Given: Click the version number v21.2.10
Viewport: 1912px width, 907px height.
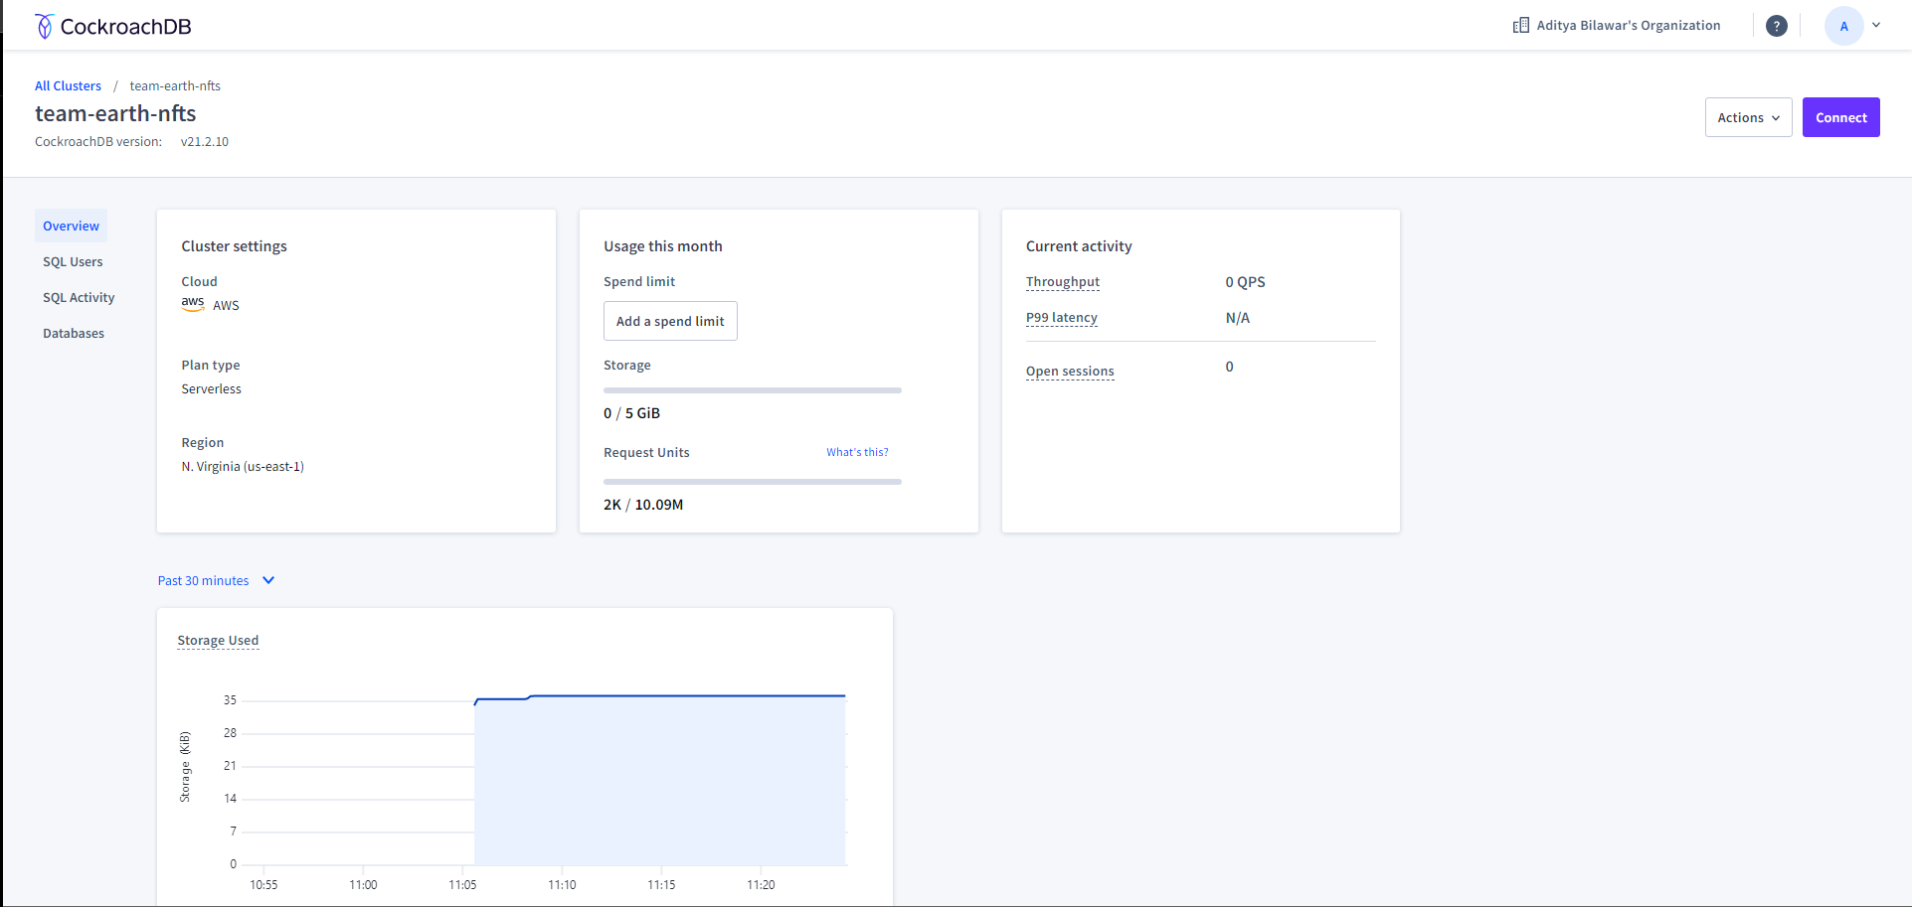Looking at the screenshot, I should pyautogui.click(x=205, y=142).
